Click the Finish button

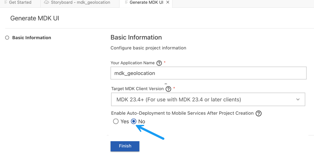click(x=125, y=146)
